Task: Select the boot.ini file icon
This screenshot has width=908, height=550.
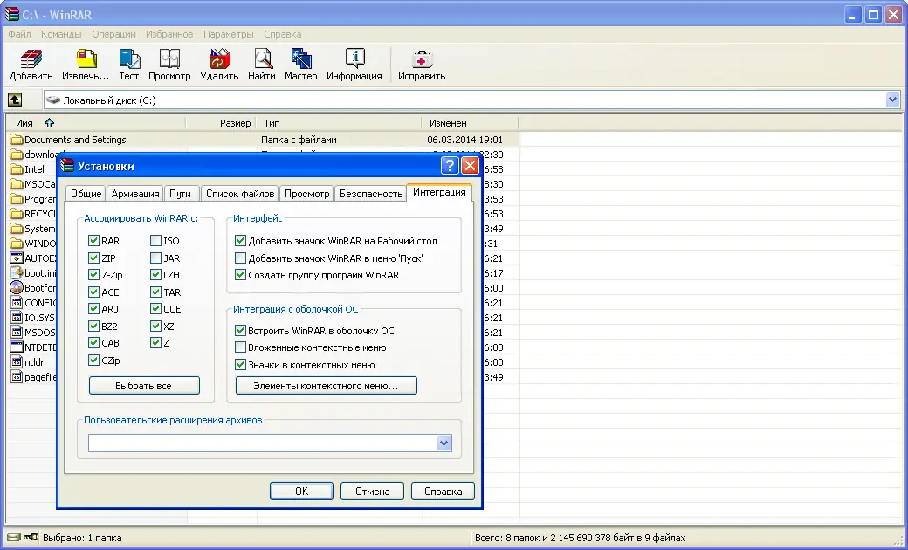Action: [x=17, y=272]
